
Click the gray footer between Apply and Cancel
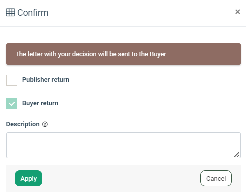click(x=121, y=178)
